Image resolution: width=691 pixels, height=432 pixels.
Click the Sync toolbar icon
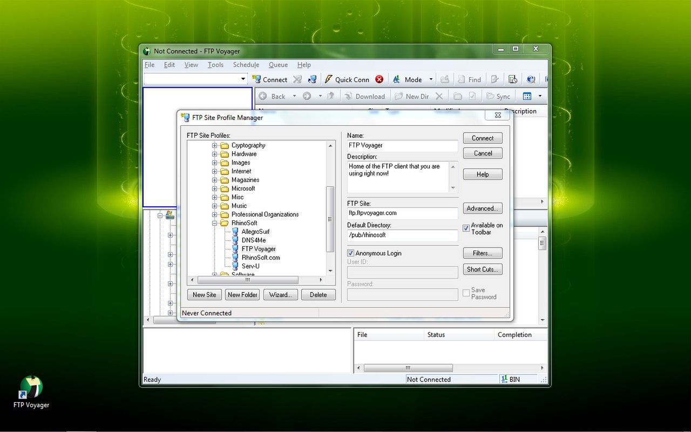click(490, 96)
